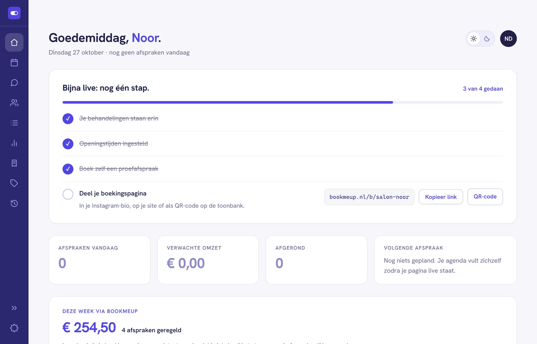Screen dimensions: 537x344
Task: Click the onboarding progress bar
Action: point(283,102)
